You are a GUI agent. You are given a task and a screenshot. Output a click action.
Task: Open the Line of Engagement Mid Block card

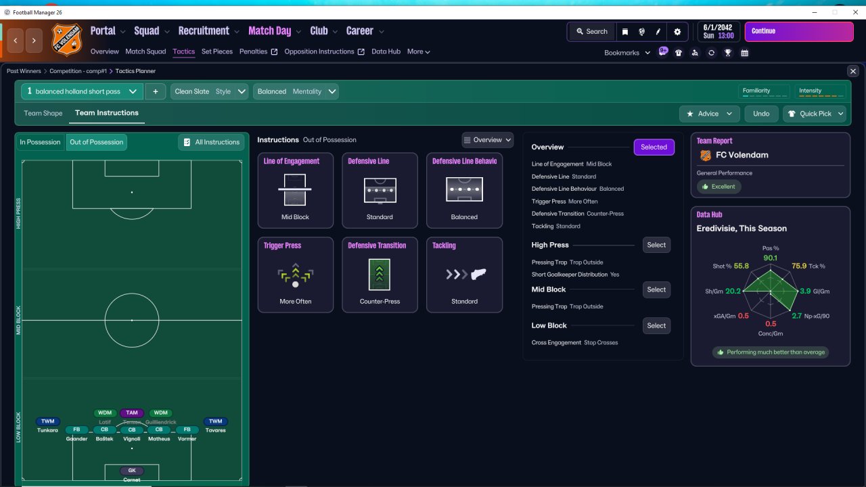(296, 190)
